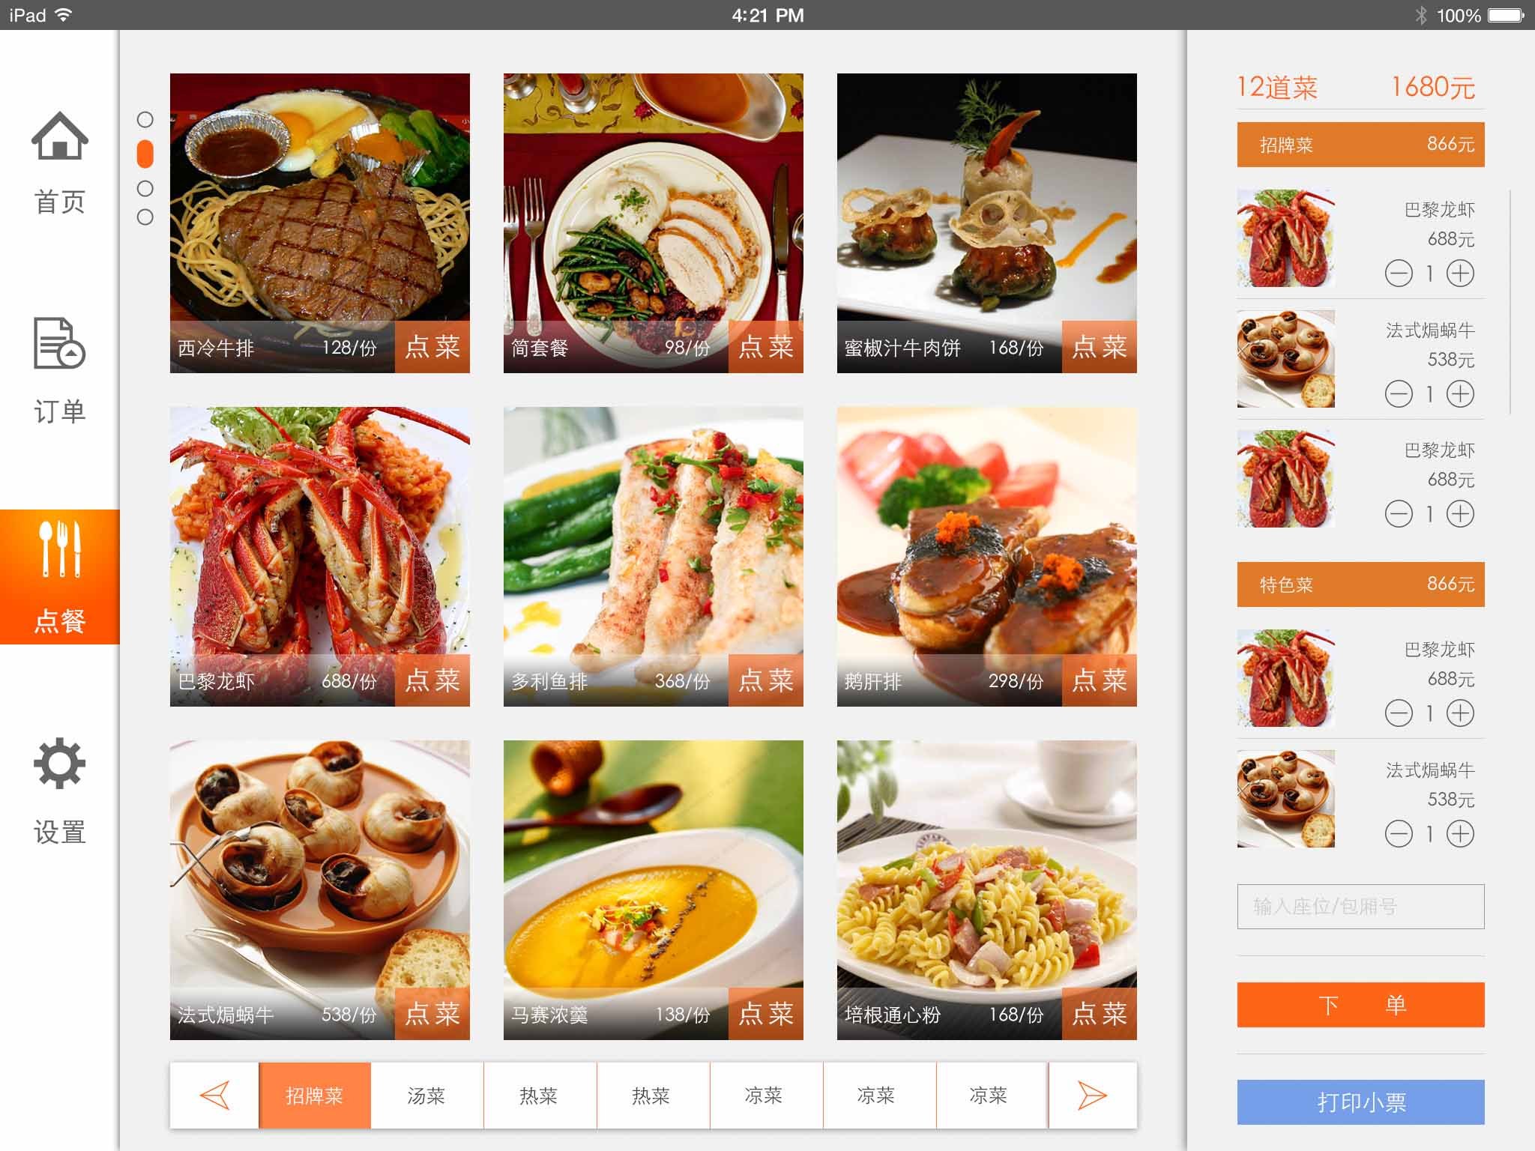Click the right arrow in category bar
This screenshot has height=1151, width=1535.
[1092, 1096]
